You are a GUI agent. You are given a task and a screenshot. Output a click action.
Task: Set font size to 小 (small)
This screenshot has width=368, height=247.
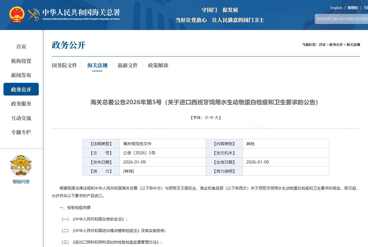click(206, 117)
